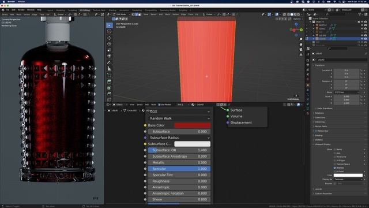Enable the All Edges checkbox
369x208 pixels.
[x=334, y=161]
